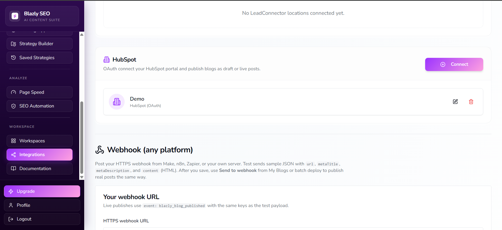Connect a HubSpot portal

[x=454, y=64]
